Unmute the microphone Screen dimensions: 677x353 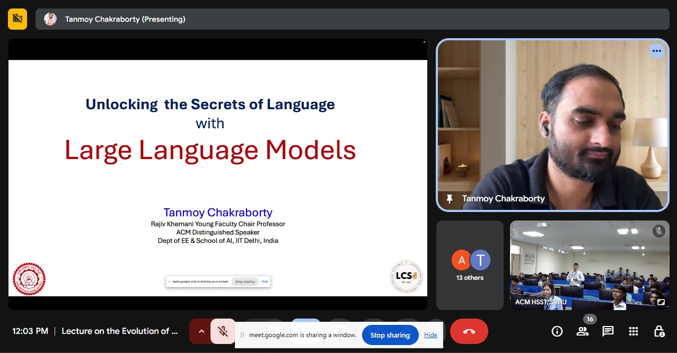click(x=223, y=332)
